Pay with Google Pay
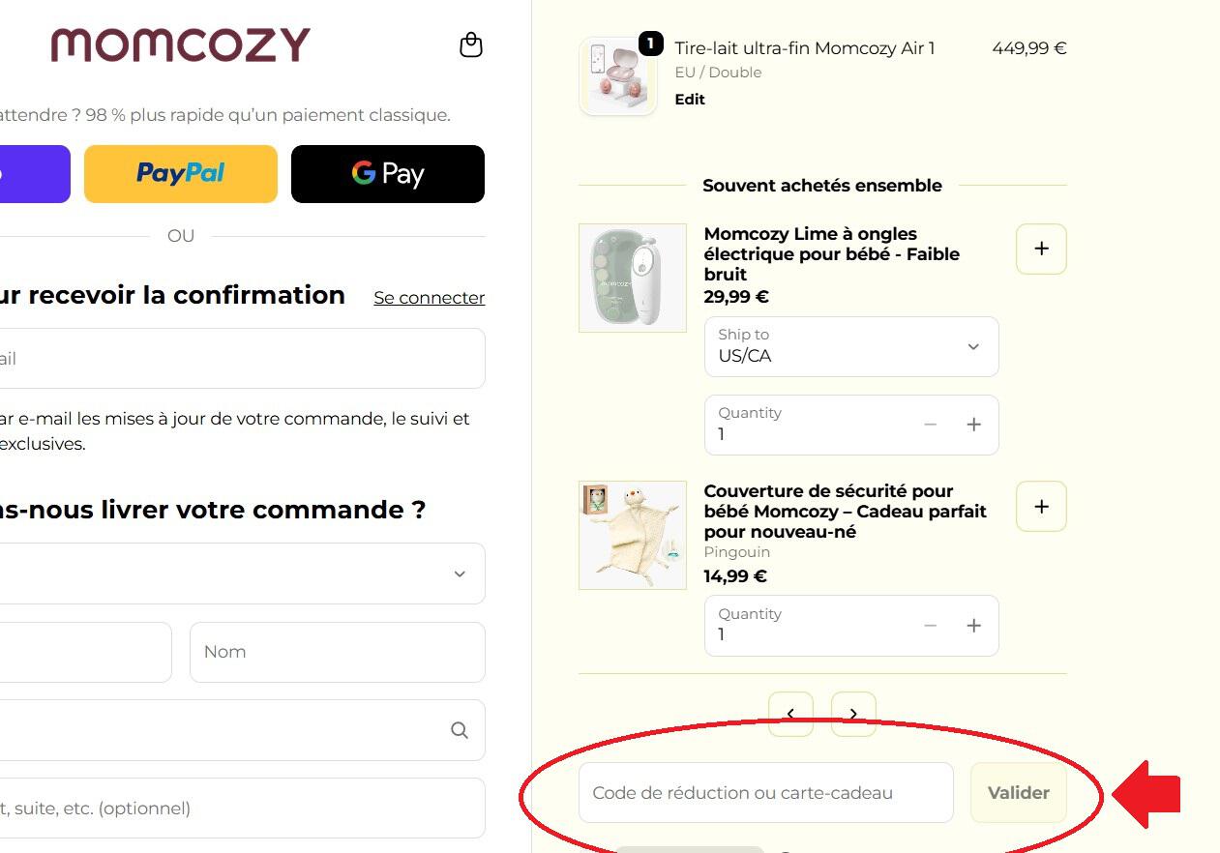Screen dimensions: 1220x853 pyautogui.click(x=387, y=173)
